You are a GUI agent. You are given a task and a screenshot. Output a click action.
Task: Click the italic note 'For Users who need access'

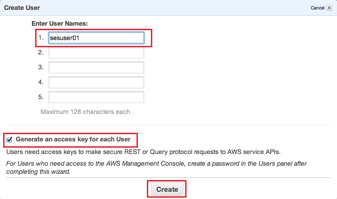[156, 167]
